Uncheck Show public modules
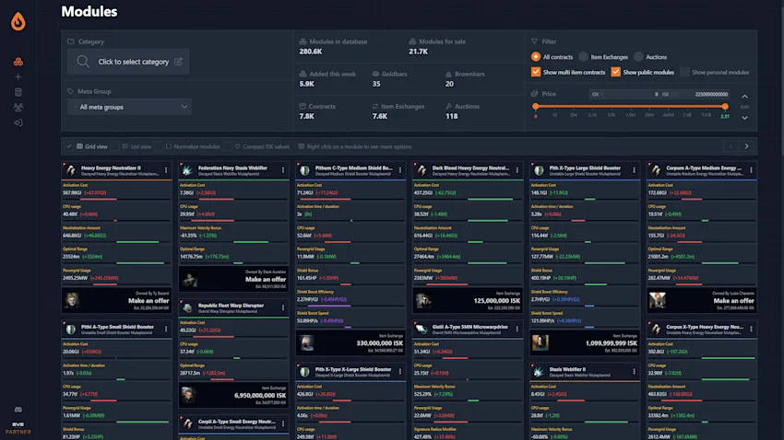 (615, 72)
